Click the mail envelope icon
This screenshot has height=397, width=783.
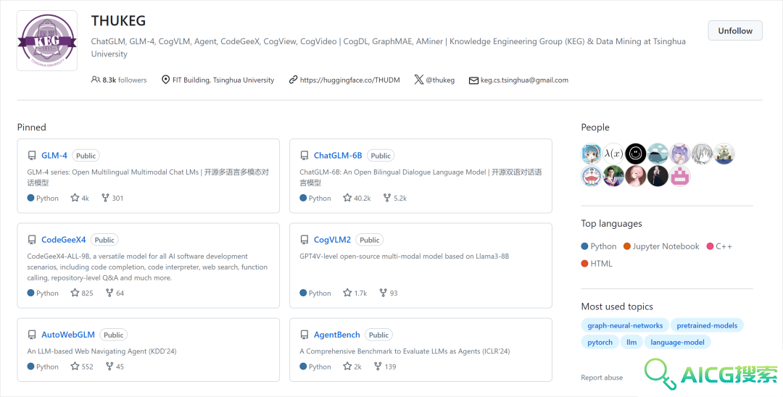pos(473,80)
